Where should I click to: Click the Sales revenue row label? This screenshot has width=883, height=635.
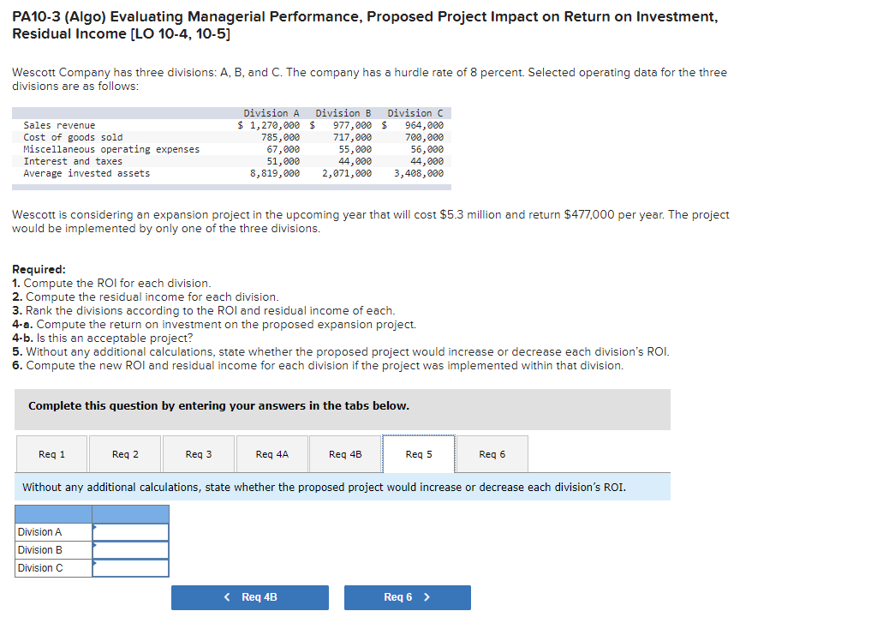(x=59, y=125)
